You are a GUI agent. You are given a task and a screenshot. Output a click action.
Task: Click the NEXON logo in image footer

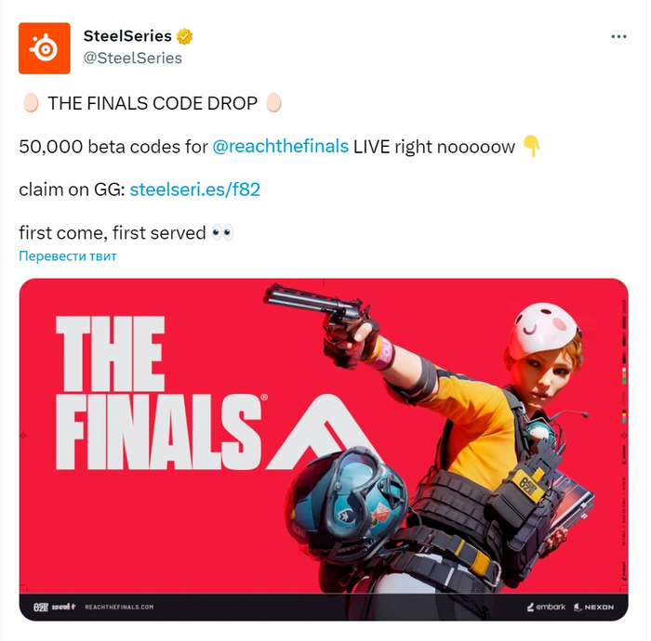(x=594, y=607)
